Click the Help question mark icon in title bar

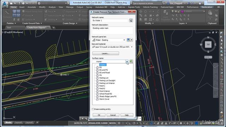pos(200,3)
